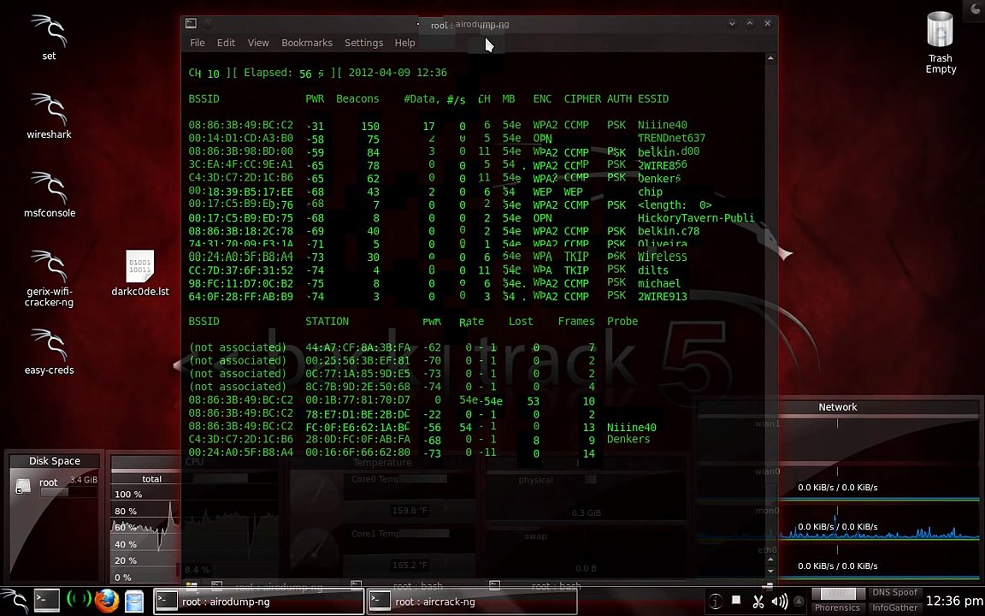Image resolution: width=985 pixels, height=616 pixels.
Task: Switch to root : airodump-ng taskbar window
Action: (x=259, y=601)
